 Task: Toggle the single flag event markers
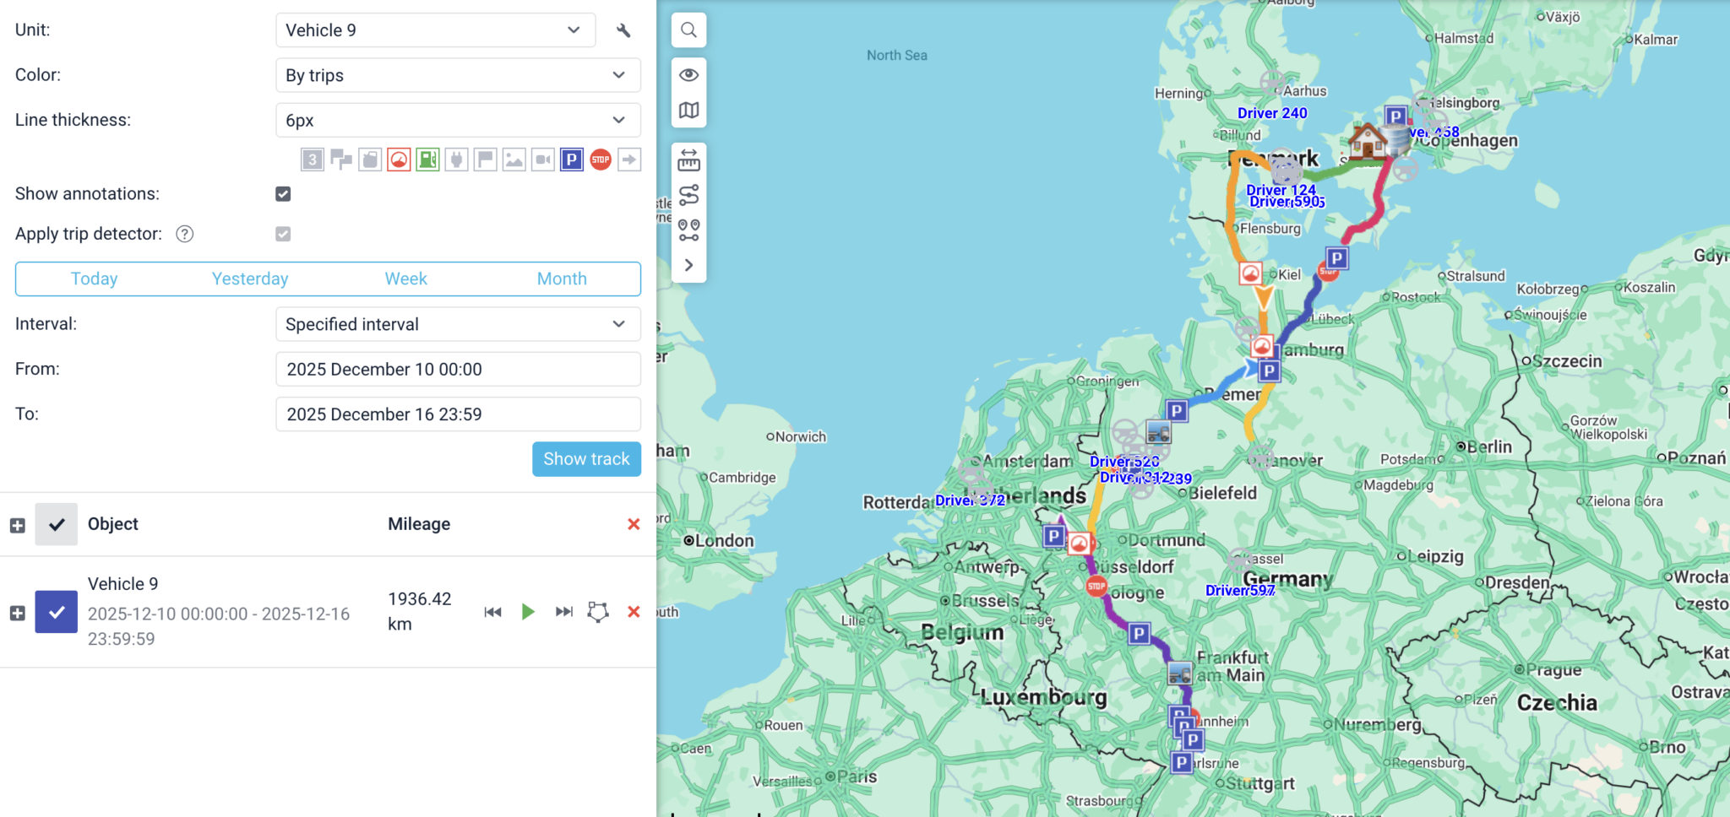485,160
